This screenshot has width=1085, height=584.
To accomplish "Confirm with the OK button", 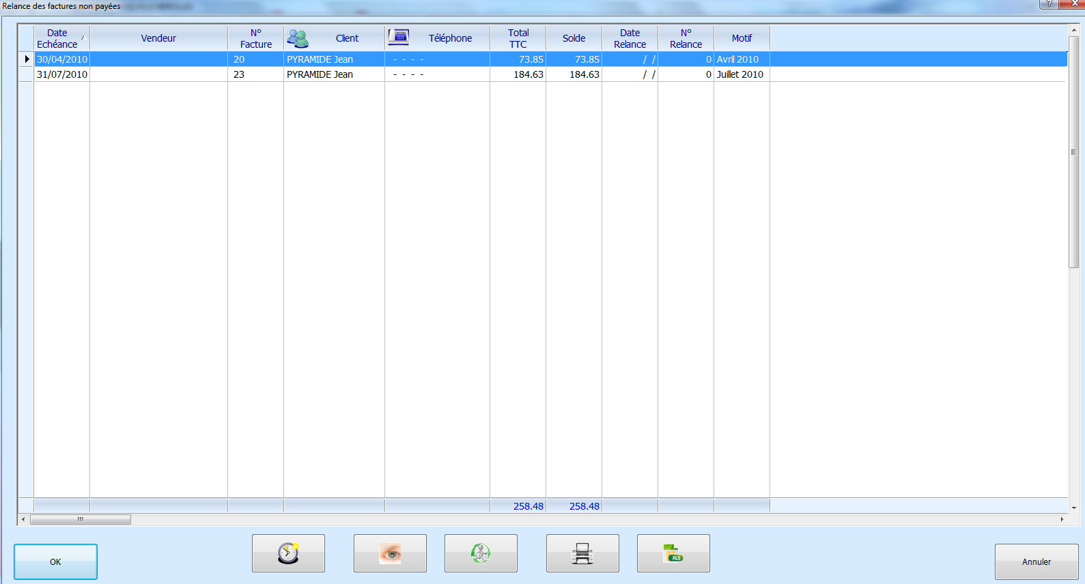I will coord(55,561).
